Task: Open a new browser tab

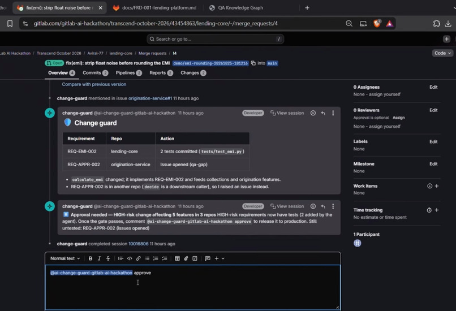Action: tap(307, 8)
